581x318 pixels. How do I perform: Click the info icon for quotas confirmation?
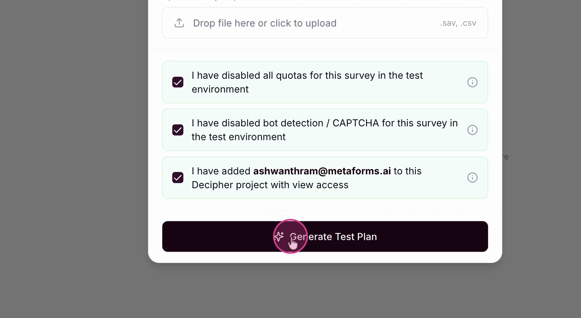point(472,82)
